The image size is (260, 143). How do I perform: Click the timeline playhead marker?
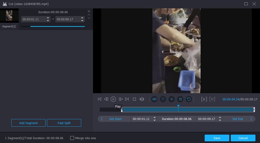coord(178,106)
